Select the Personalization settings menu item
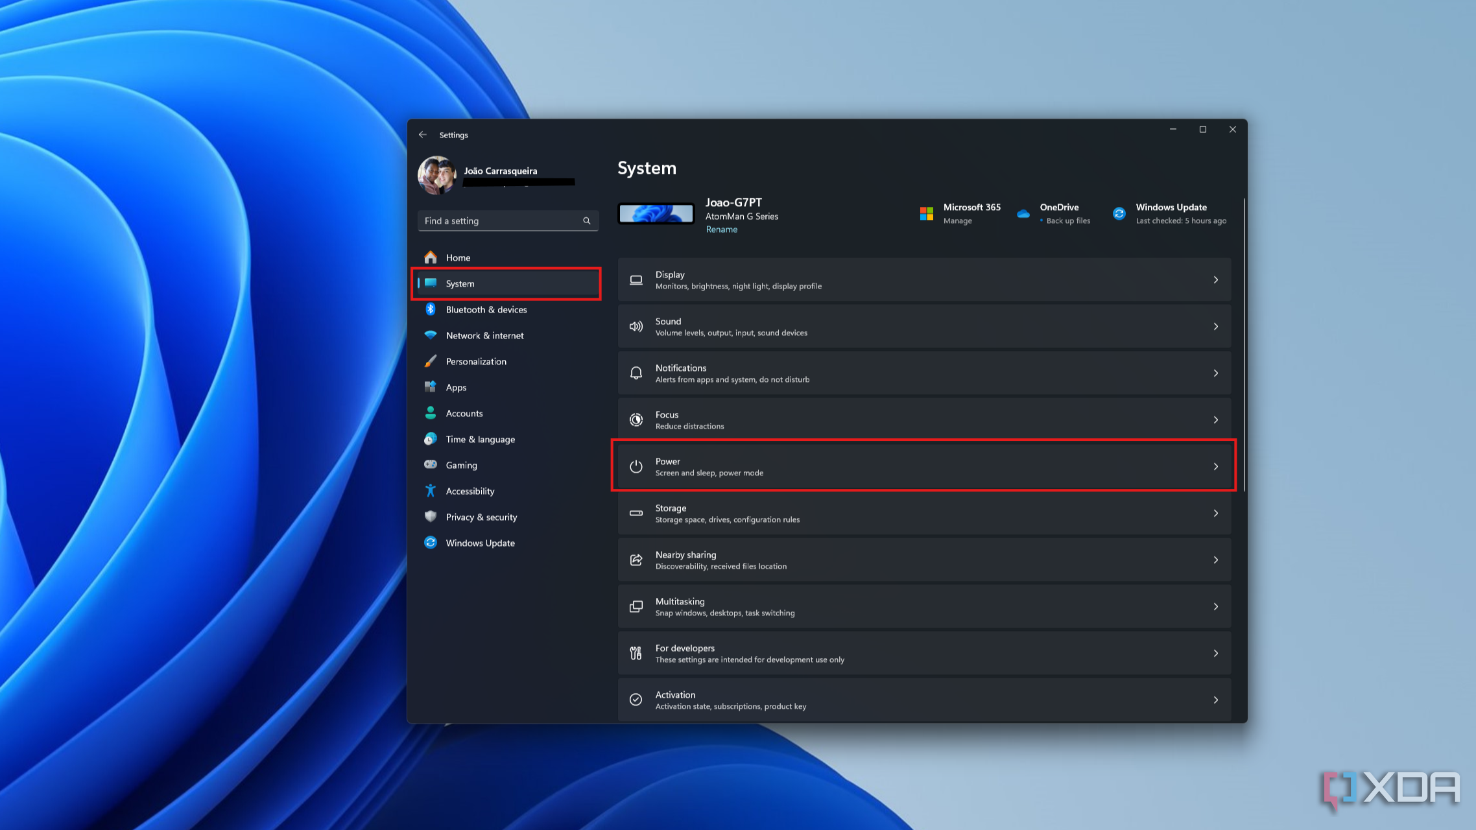 (x=475, y=361)
